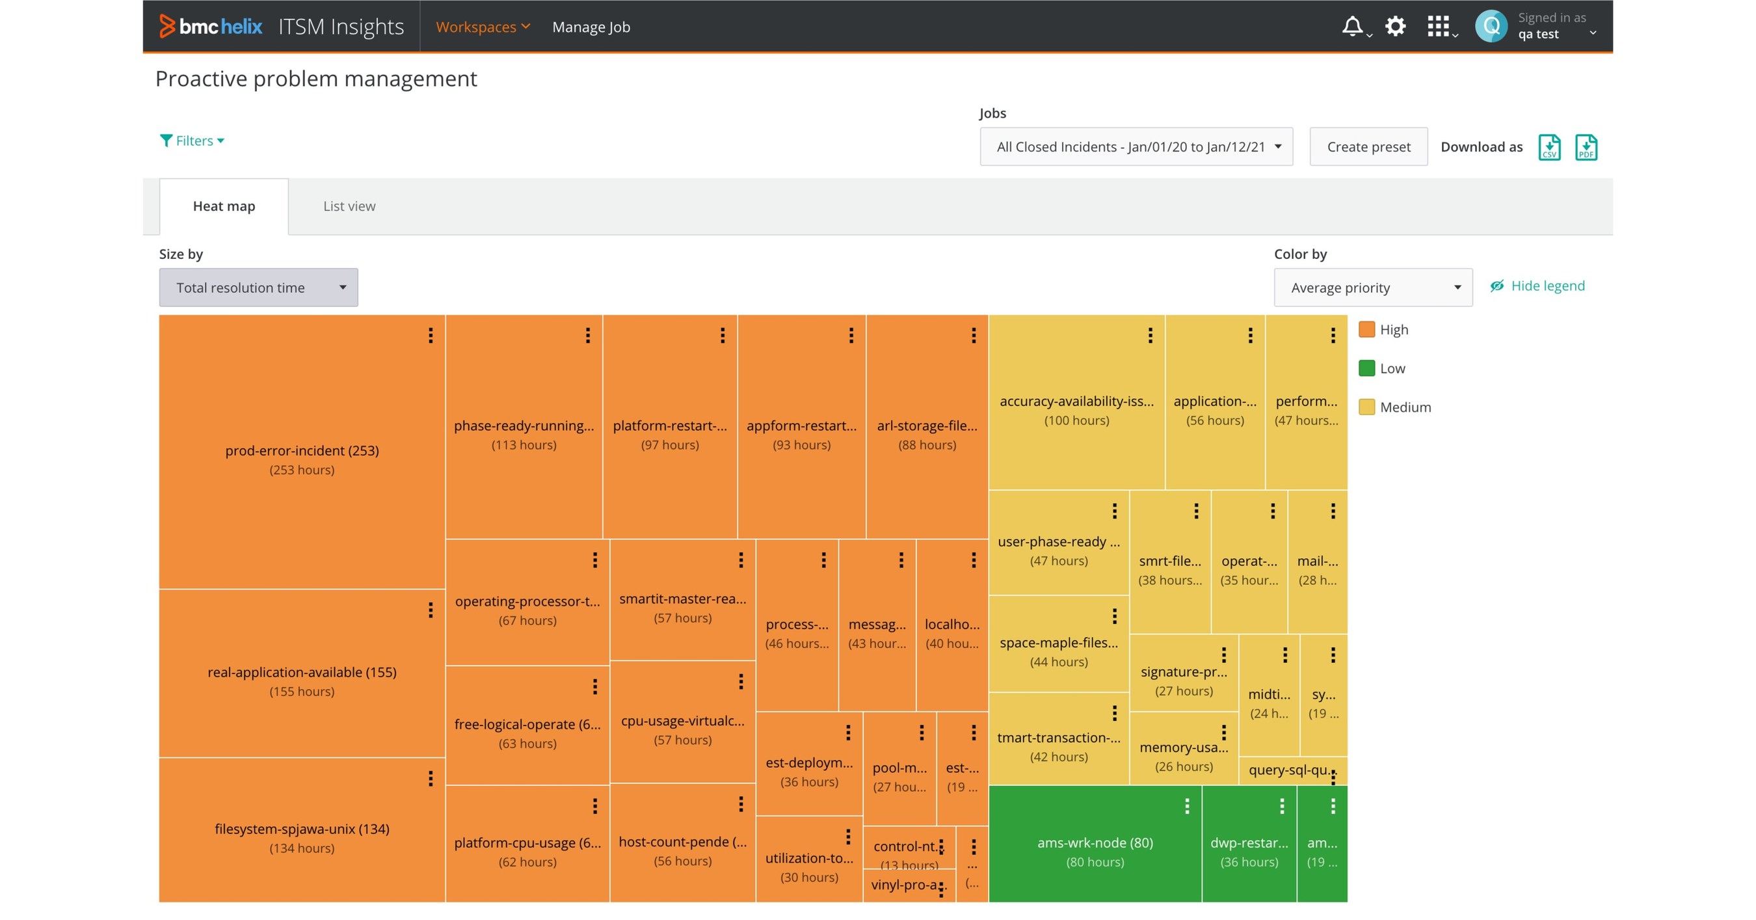Open kebab menu on ams-wrk-node tile
The image size is (1756, 920).
(1187, 807)
